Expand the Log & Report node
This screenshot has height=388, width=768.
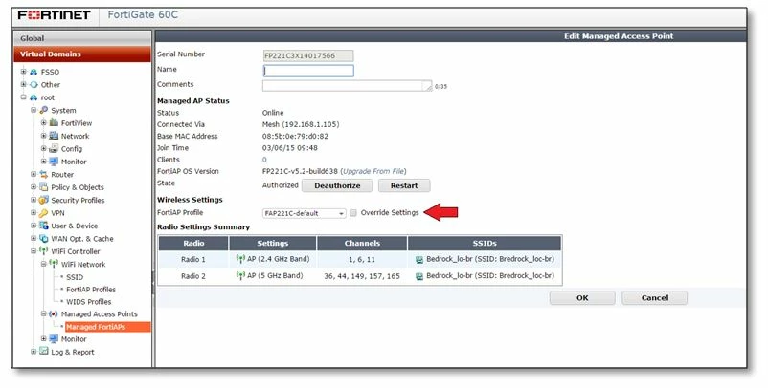(x=34, y=352)
